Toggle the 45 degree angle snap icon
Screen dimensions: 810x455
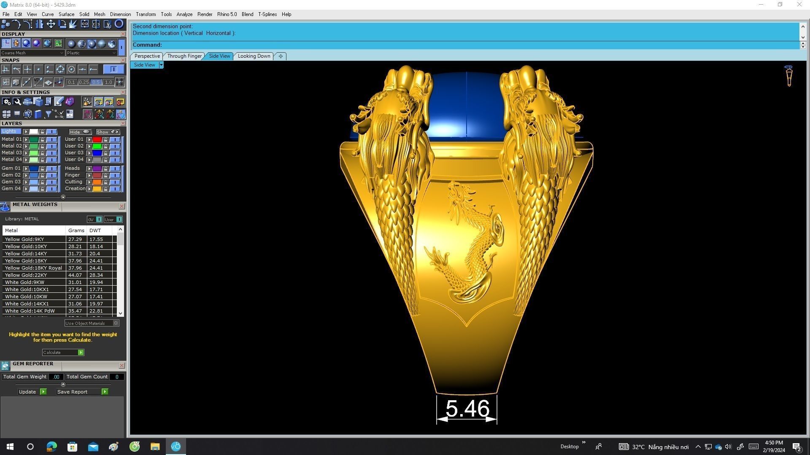pyautogui.click(x=38, y=82)
